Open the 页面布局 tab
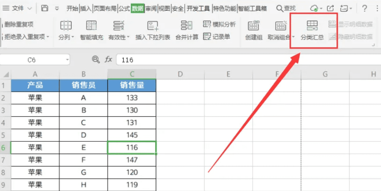381x191 pixels. [105, 9]
